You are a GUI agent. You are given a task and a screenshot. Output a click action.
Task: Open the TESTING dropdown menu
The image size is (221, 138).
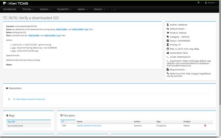click(28, 10)
